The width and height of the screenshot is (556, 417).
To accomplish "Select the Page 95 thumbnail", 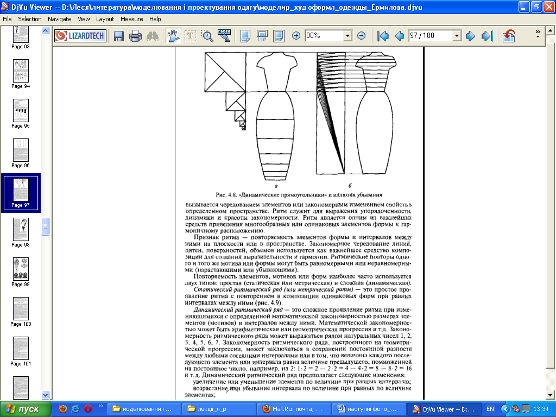I will [x=21, y=114].
